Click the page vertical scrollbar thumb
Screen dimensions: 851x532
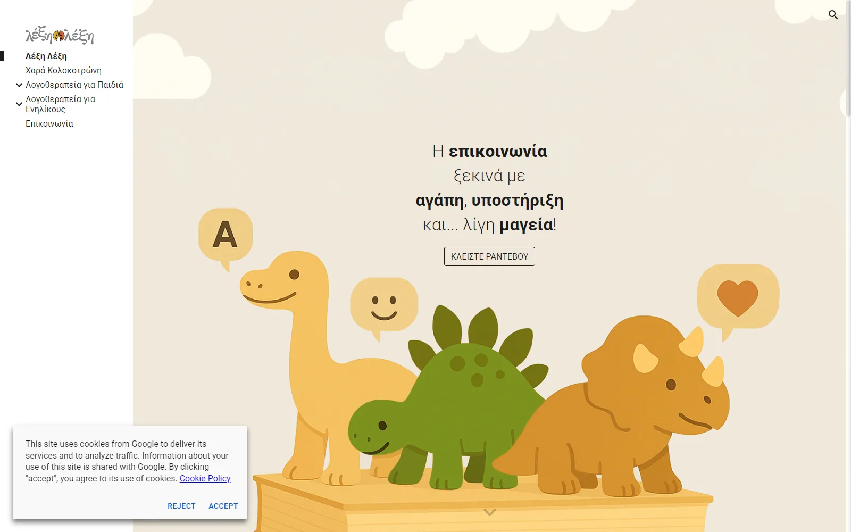click(848, 59)
